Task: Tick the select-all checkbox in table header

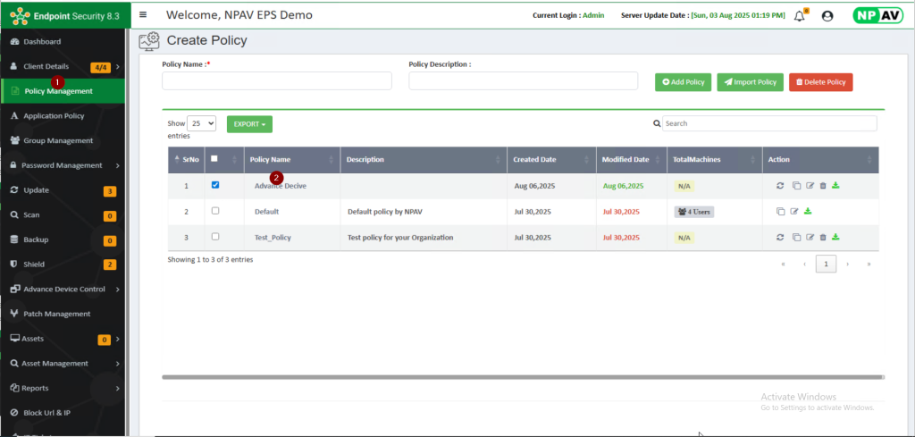Action: 214,159
